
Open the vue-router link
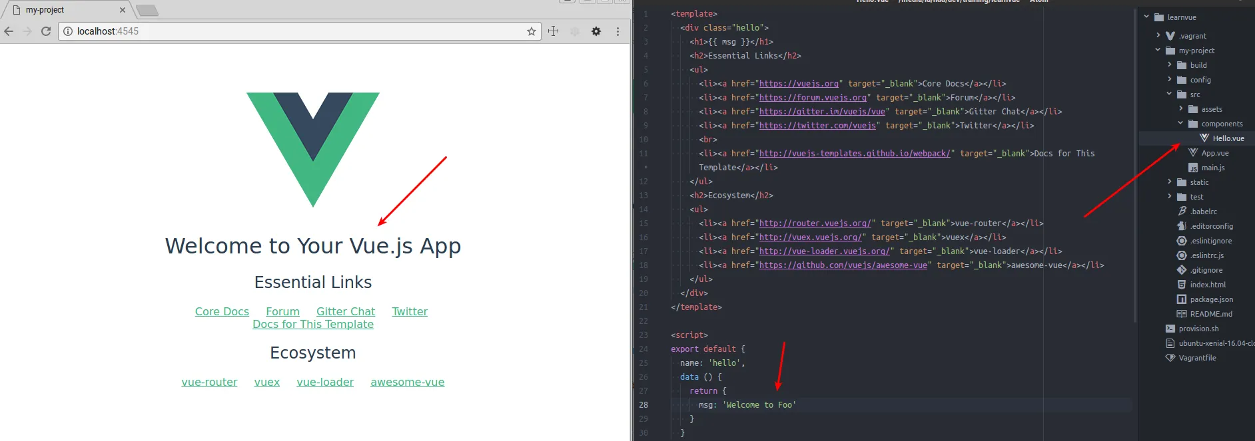209,382
